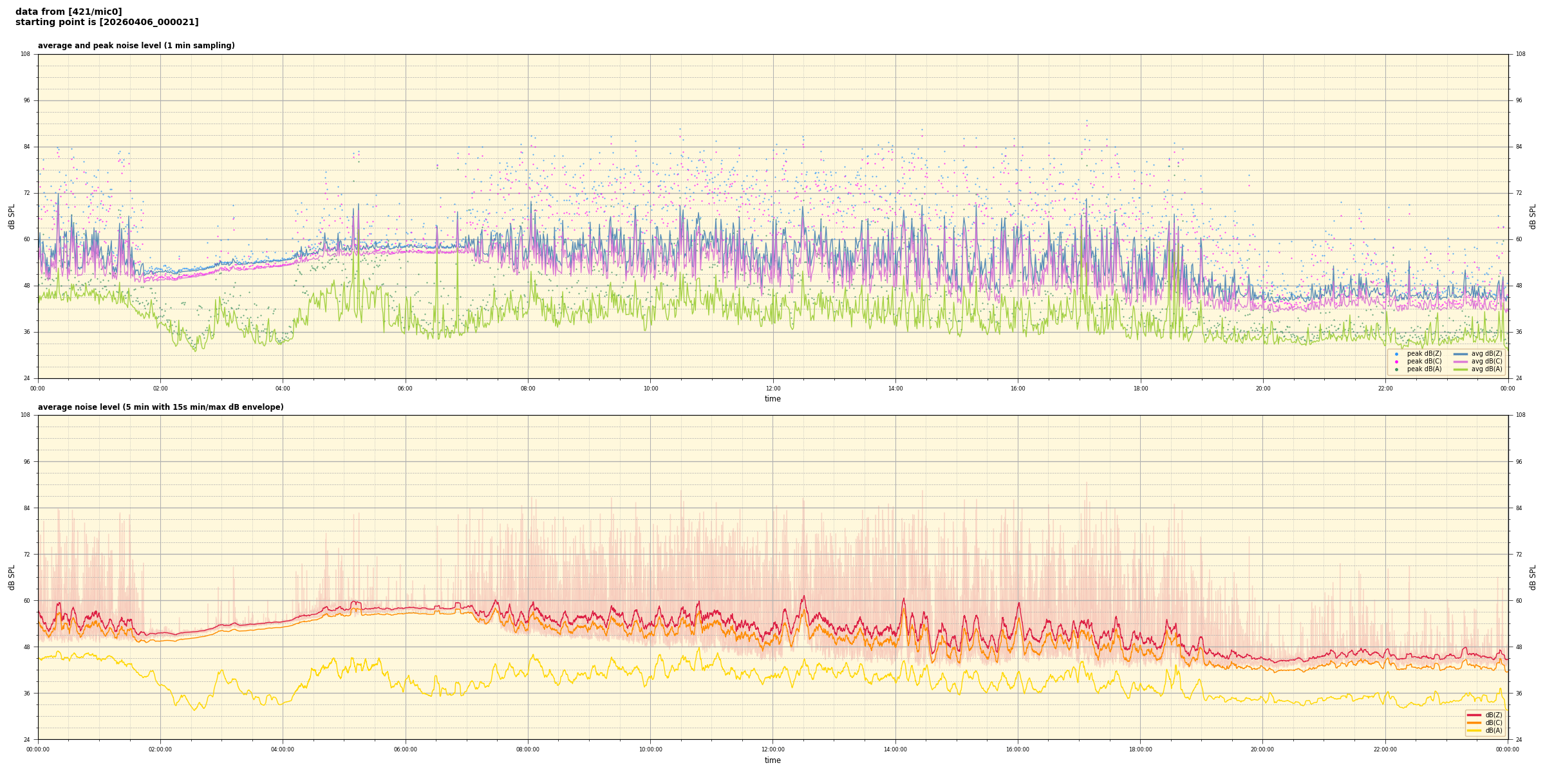1545x772 pixels.
Task: Click the avg dB(A) legend entry
Action: click(1486, 369)
